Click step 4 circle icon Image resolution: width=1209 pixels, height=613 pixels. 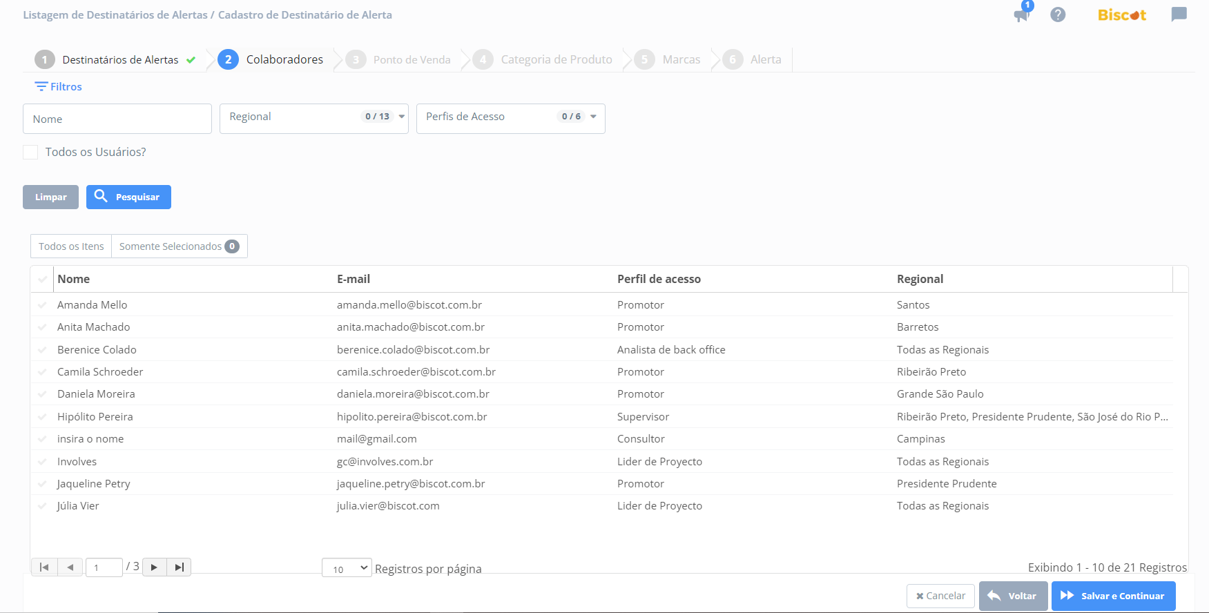(483, 59)
